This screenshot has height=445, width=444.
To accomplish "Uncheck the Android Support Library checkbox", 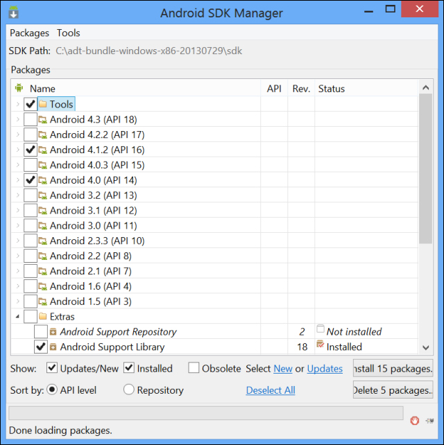I will 41,347.
